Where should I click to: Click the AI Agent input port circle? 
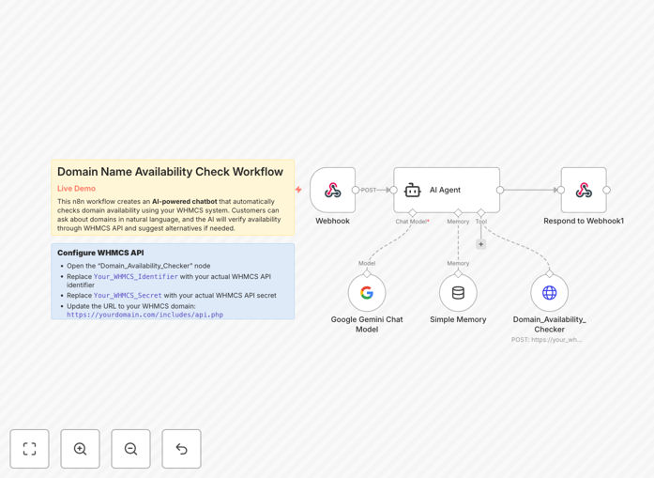[393, 190]
